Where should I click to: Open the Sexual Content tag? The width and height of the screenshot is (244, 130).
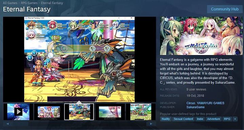183,119
